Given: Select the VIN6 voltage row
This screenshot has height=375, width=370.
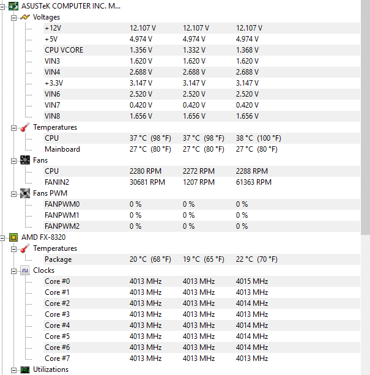Looking at the screenshot, I should pos(201,94).
